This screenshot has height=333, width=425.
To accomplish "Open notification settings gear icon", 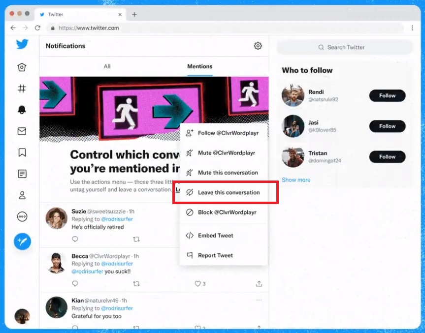I will point(258,46).
